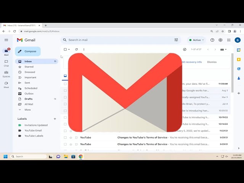The height and width of the screenshot is (183, 244).
Task: Open Mail in the left rail
Action: point(6,52)
